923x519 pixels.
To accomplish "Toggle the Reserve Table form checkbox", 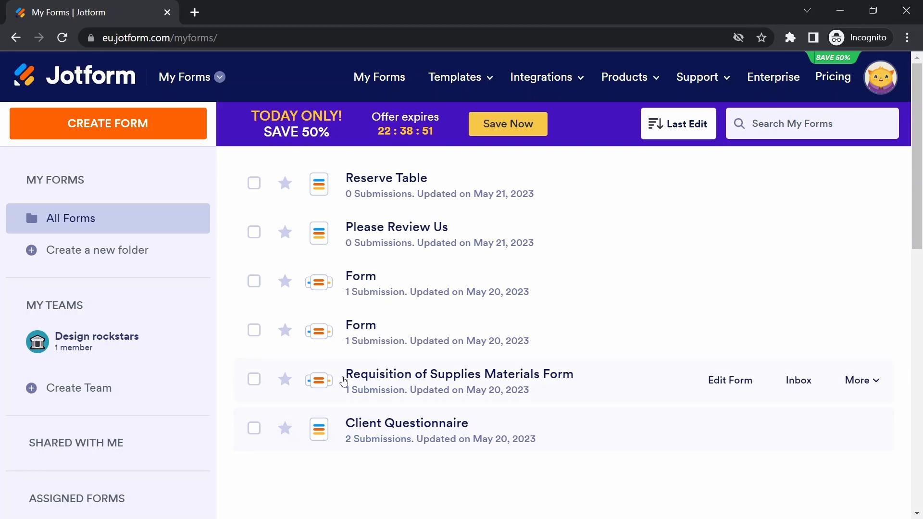I will pyautogui.click(x=254, y=183).
